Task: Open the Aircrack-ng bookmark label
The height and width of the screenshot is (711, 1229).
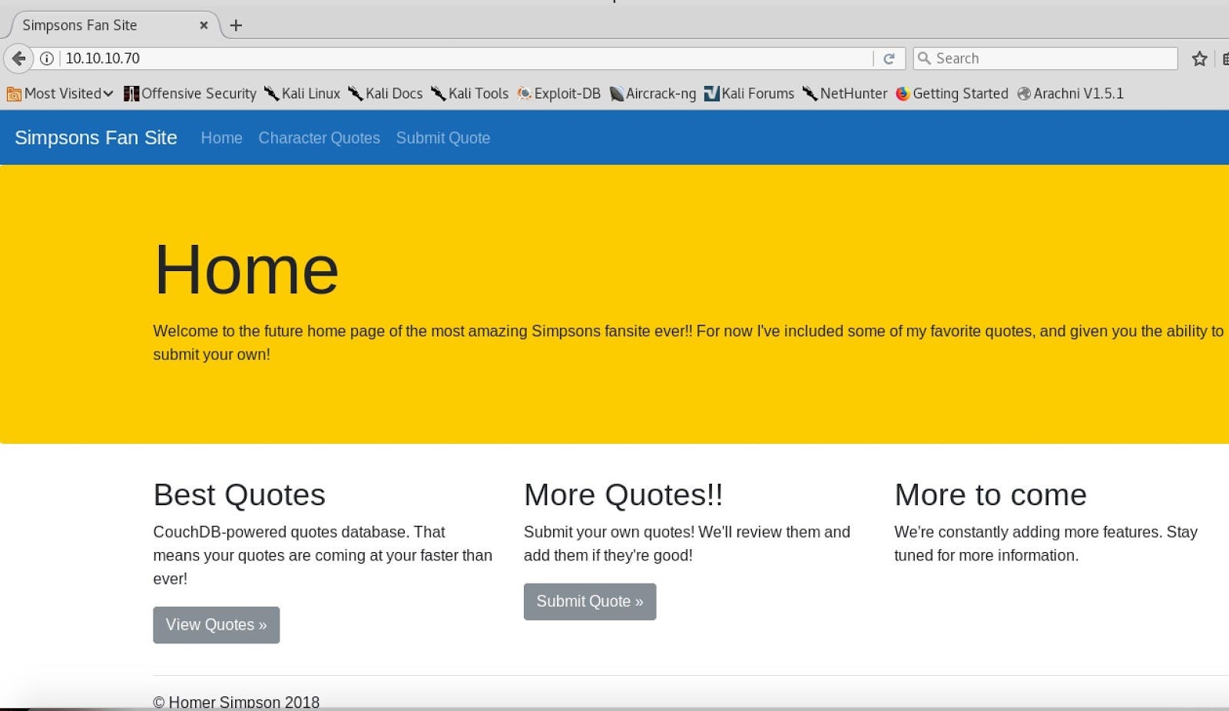Action: (x=661, y=94)
